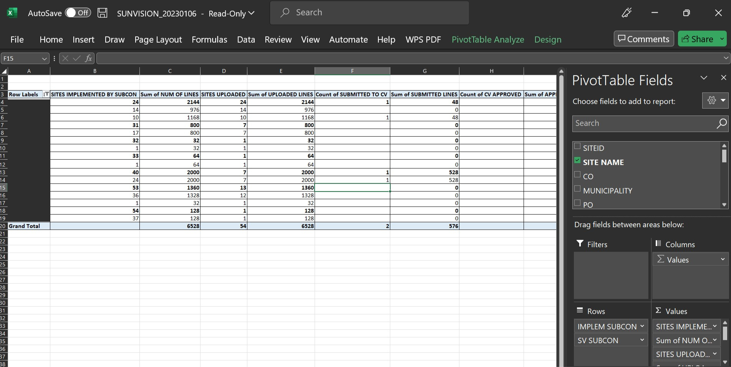The image size is (731, 367).
Task: Open the PivotTable Analyze tab
Action: click(487, 40)
